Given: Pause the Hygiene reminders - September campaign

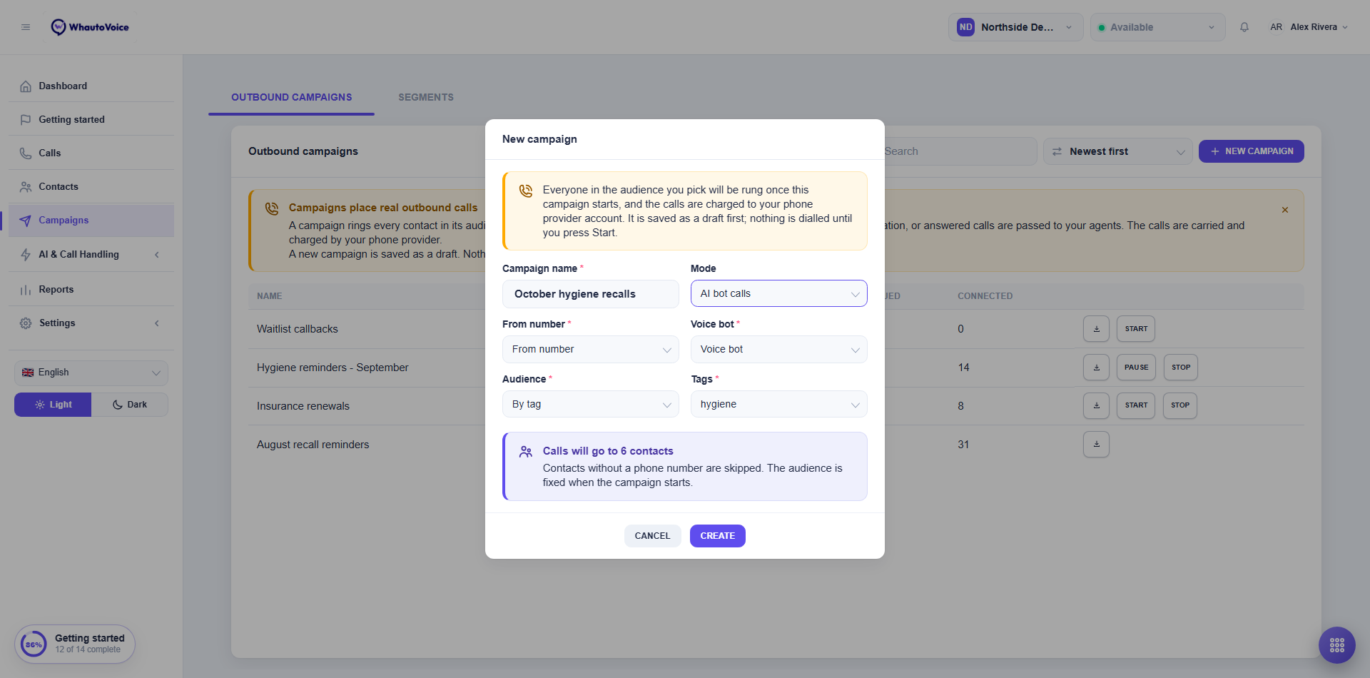Looking at the screenshot, I should click(1136, 368).
